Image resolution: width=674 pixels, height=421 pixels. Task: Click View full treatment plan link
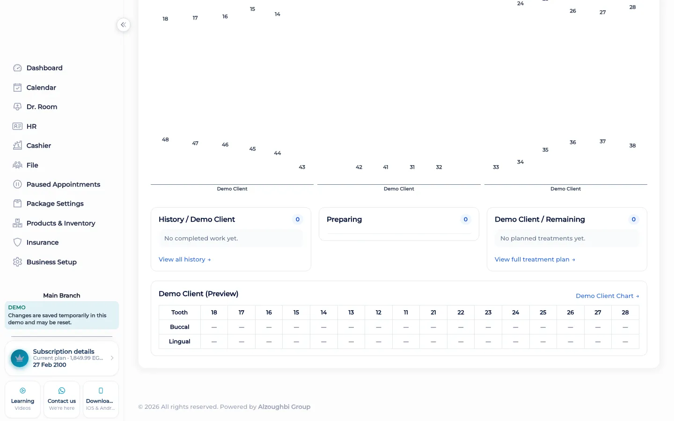(x=535, y=260)
